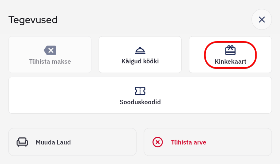
Task: Click the top-left corner of the Tühista makse tile
Action: [x=13, y=40]
